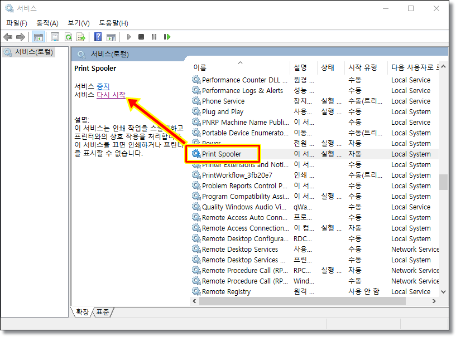Stop the service with the stop icon
Image resolution: width=456 pixels, height=337 pixels.
pos(141,37)
